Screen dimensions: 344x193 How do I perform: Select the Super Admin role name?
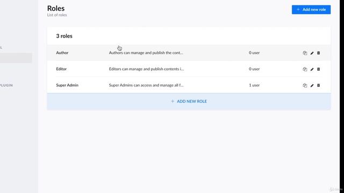pyautogui.click(x=67, y=85)
